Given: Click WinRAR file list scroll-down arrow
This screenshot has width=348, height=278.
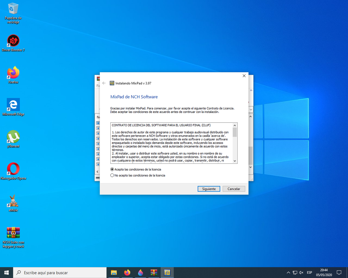Looking at the screenshot, I should [x=251, y=167].
